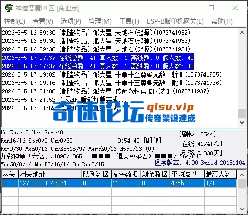
Task: Select log line ending 1073741933
Action: click(96, 41)
